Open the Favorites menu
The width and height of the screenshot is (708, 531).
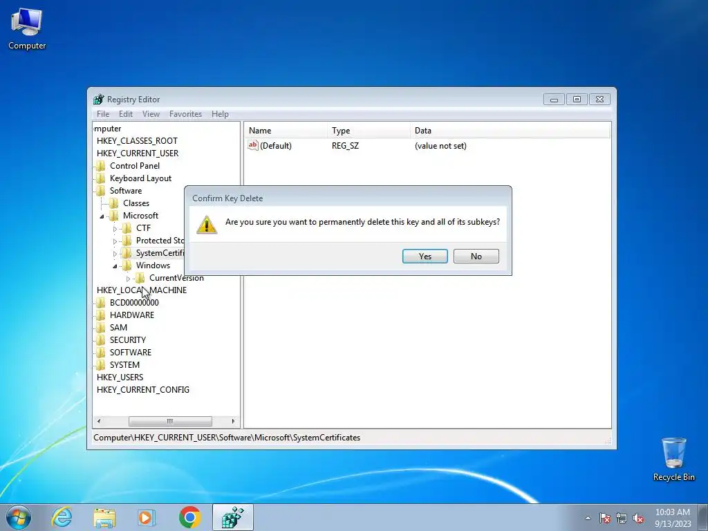[x=185, y=114]
